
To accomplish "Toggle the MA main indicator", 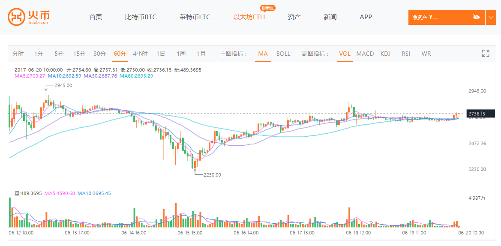I will (263, 54).
